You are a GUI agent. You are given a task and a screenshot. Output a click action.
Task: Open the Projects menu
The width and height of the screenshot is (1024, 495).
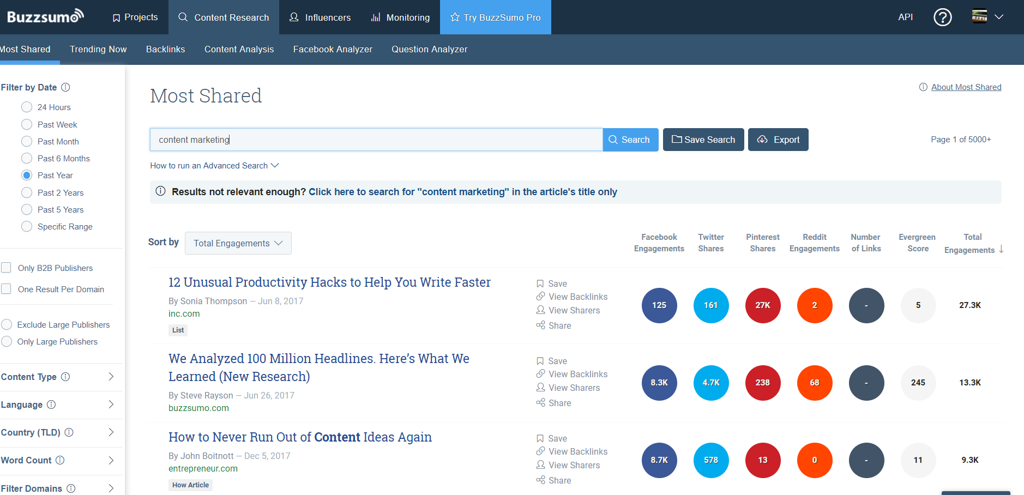(135, 17)
